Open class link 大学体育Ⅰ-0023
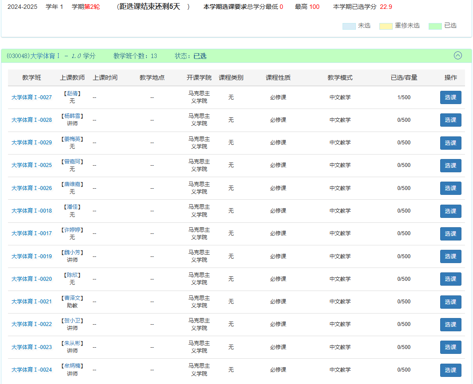 (32, 347)
